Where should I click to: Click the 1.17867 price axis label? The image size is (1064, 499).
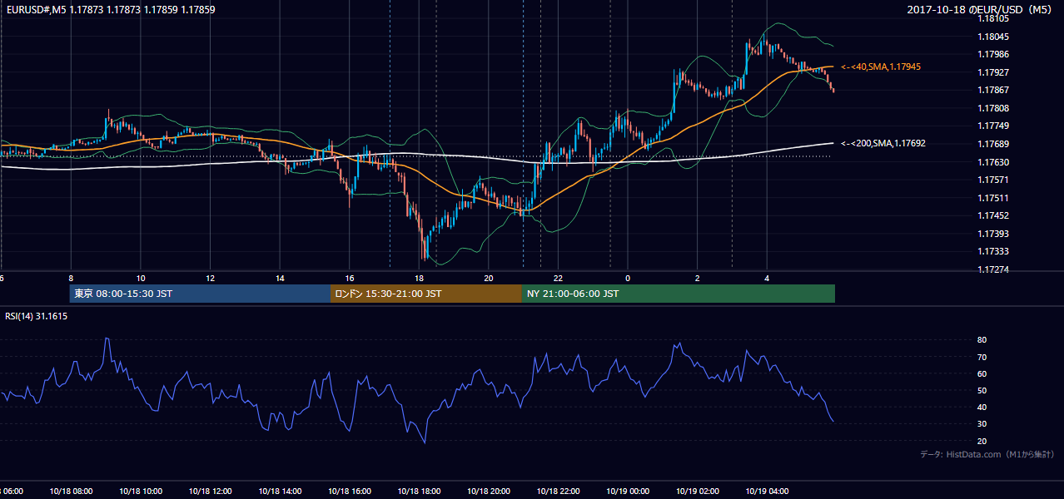(x=993, y=90)
